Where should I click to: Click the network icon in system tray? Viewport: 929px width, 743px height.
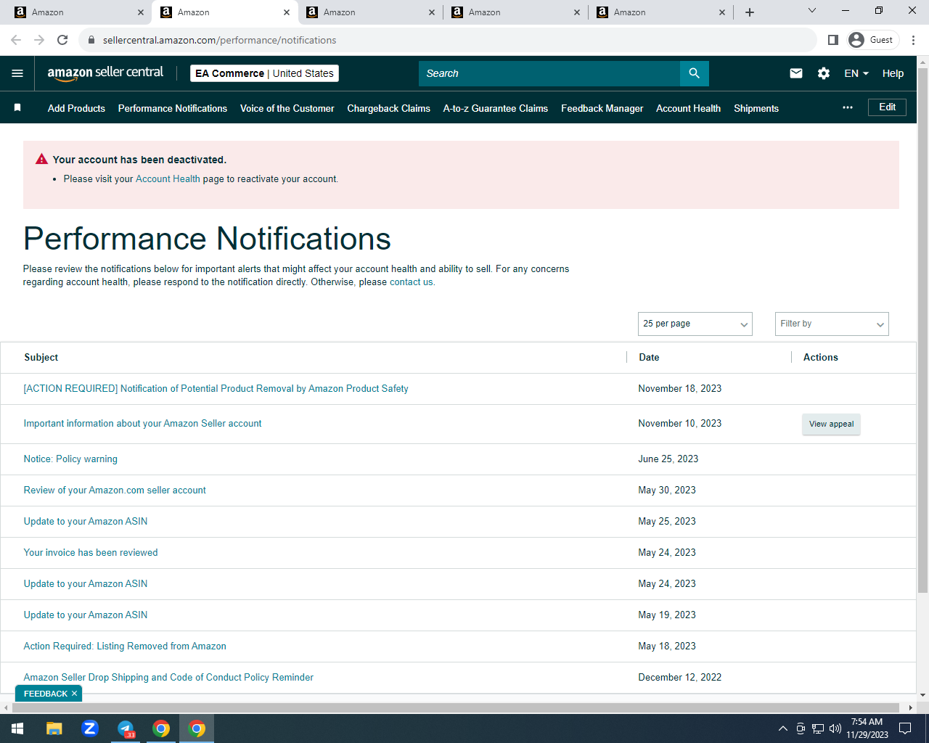(x=818, y=728)
